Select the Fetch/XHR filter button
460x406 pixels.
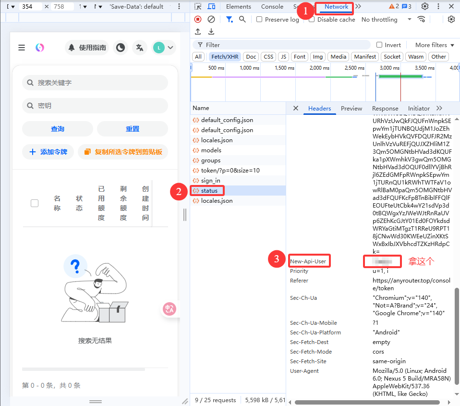[225, 57]
